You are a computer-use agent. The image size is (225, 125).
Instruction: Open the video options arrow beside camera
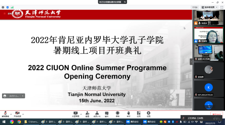click(x=23, y=114)
